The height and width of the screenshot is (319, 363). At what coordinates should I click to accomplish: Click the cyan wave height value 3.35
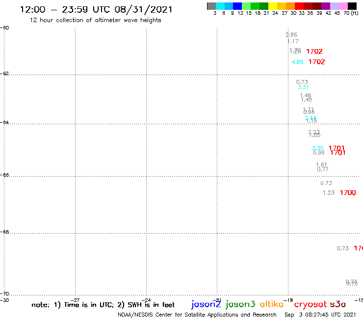pyautogui.click(x=318, y=148)
